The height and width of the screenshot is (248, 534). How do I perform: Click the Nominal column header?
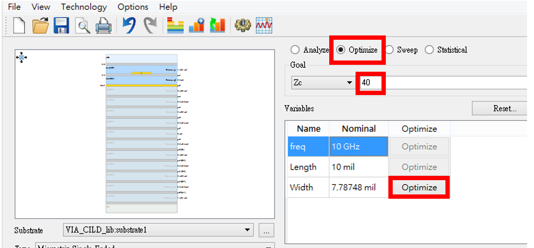(x=359, y=129)
